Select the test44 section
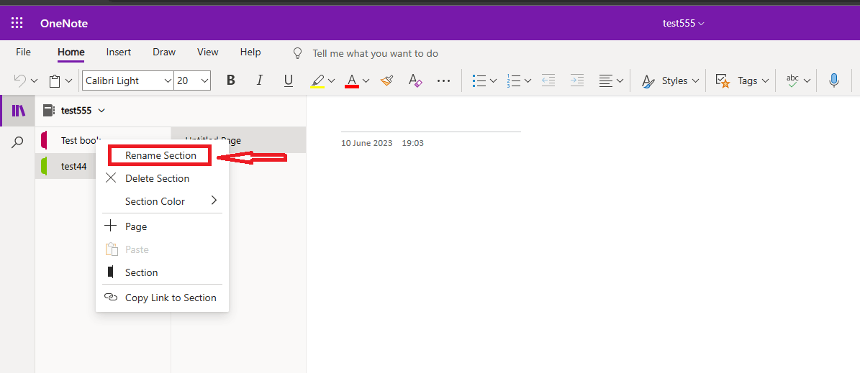 65,166
